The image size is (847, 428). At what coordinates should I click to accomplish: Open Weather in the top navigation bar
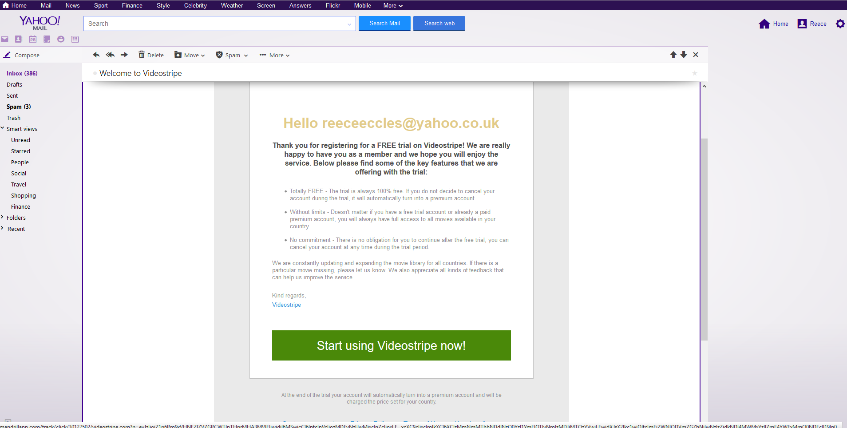click(x=232, y=5)
